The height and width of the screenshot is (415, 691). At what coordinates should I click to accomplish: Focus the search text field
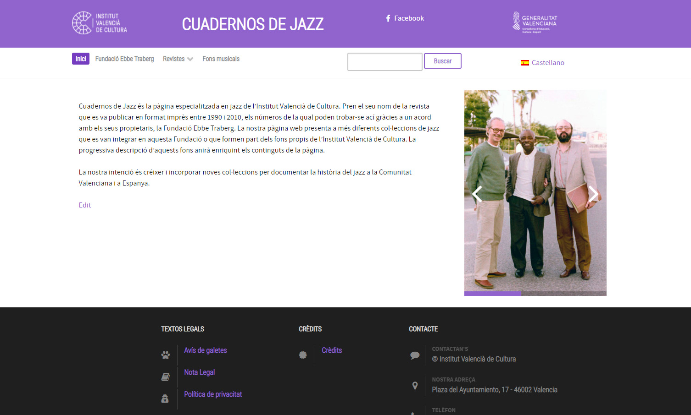pos(385,62)
